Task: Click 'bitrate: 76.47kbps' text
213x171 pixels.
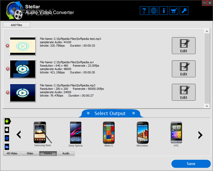Action: [52, 96]
